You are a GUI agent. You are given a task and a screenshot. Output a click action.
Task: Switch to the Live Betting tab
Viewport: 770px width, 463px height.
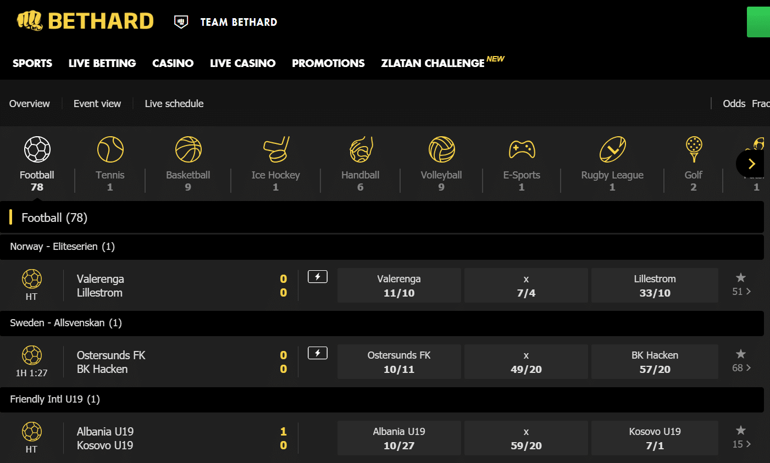(x=102, y=63)
